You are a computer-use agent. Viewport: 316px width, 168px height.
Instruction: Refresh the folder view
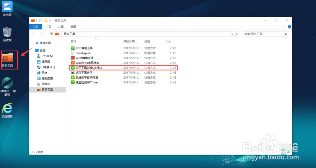click(237, 34)
